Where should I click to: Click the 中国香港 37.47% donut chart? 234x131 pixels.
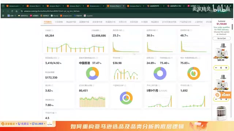(93, 73)
